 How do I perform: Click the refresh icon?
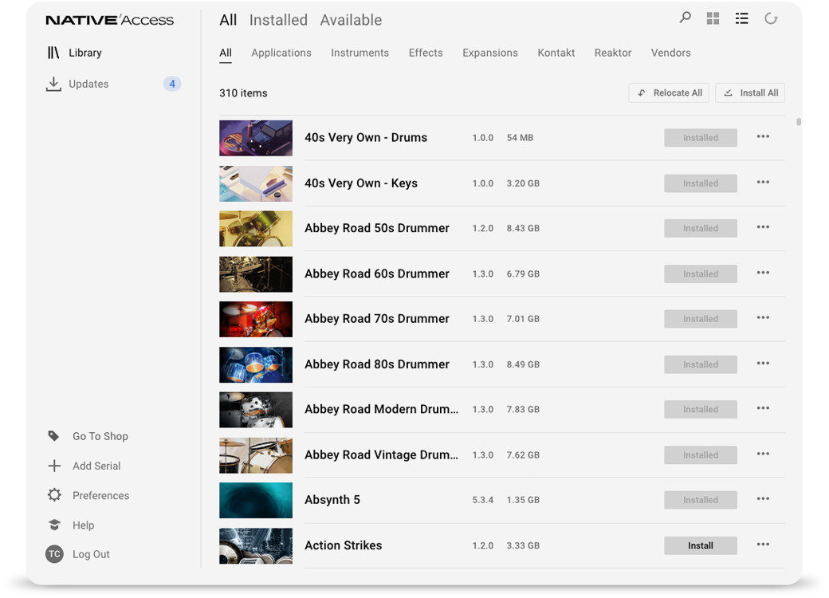[771, 18]
